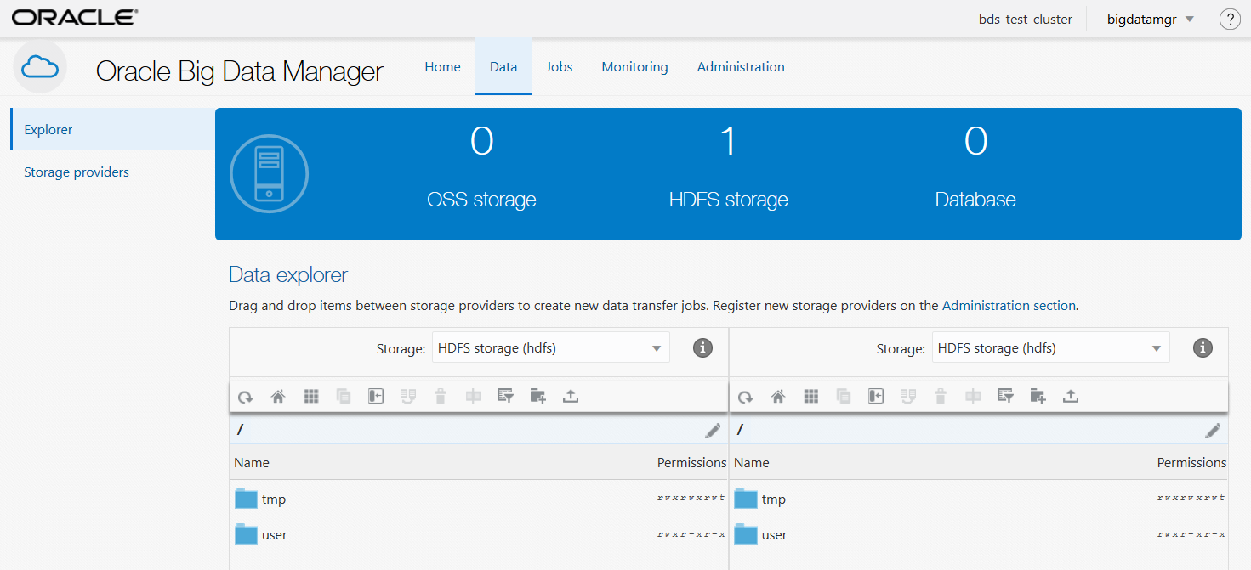This screenshot has height=570, width=1251.
Task: Click the HDFS storage count tile
Action: [x=728, y=168]
